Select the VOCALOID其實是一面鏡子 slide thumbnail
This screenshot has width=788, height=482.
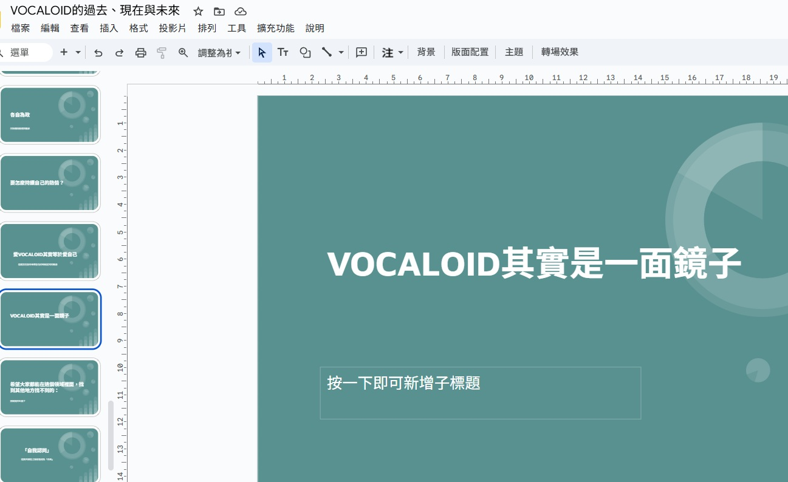(x=50, y=319)
